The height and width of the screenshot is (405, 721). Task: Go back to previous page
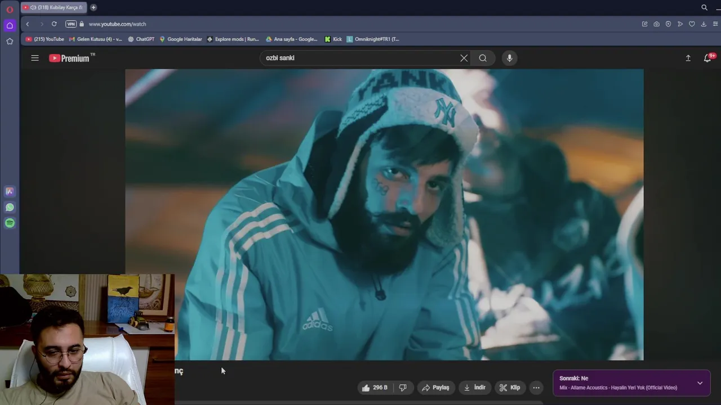(x=27, y=24)
